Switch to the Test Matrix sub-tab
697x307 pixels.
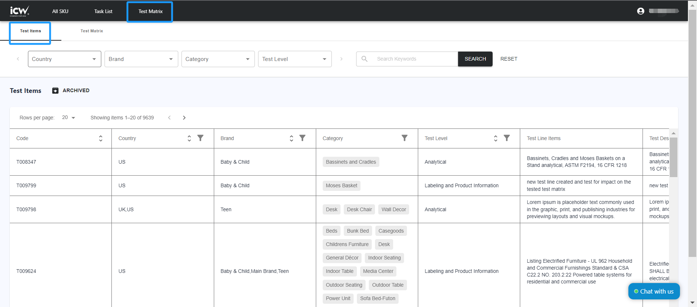pyautogui.click(x=91, y=31)
